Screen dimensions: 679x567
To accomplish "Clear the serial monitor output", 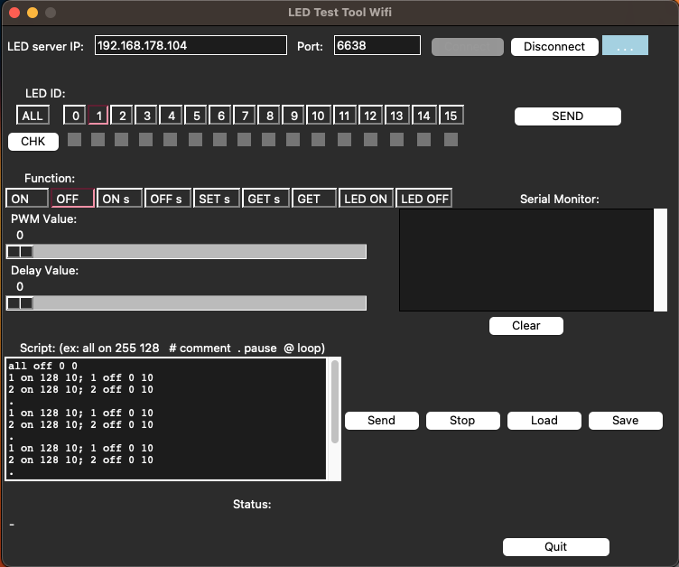I will click(526, 325).
